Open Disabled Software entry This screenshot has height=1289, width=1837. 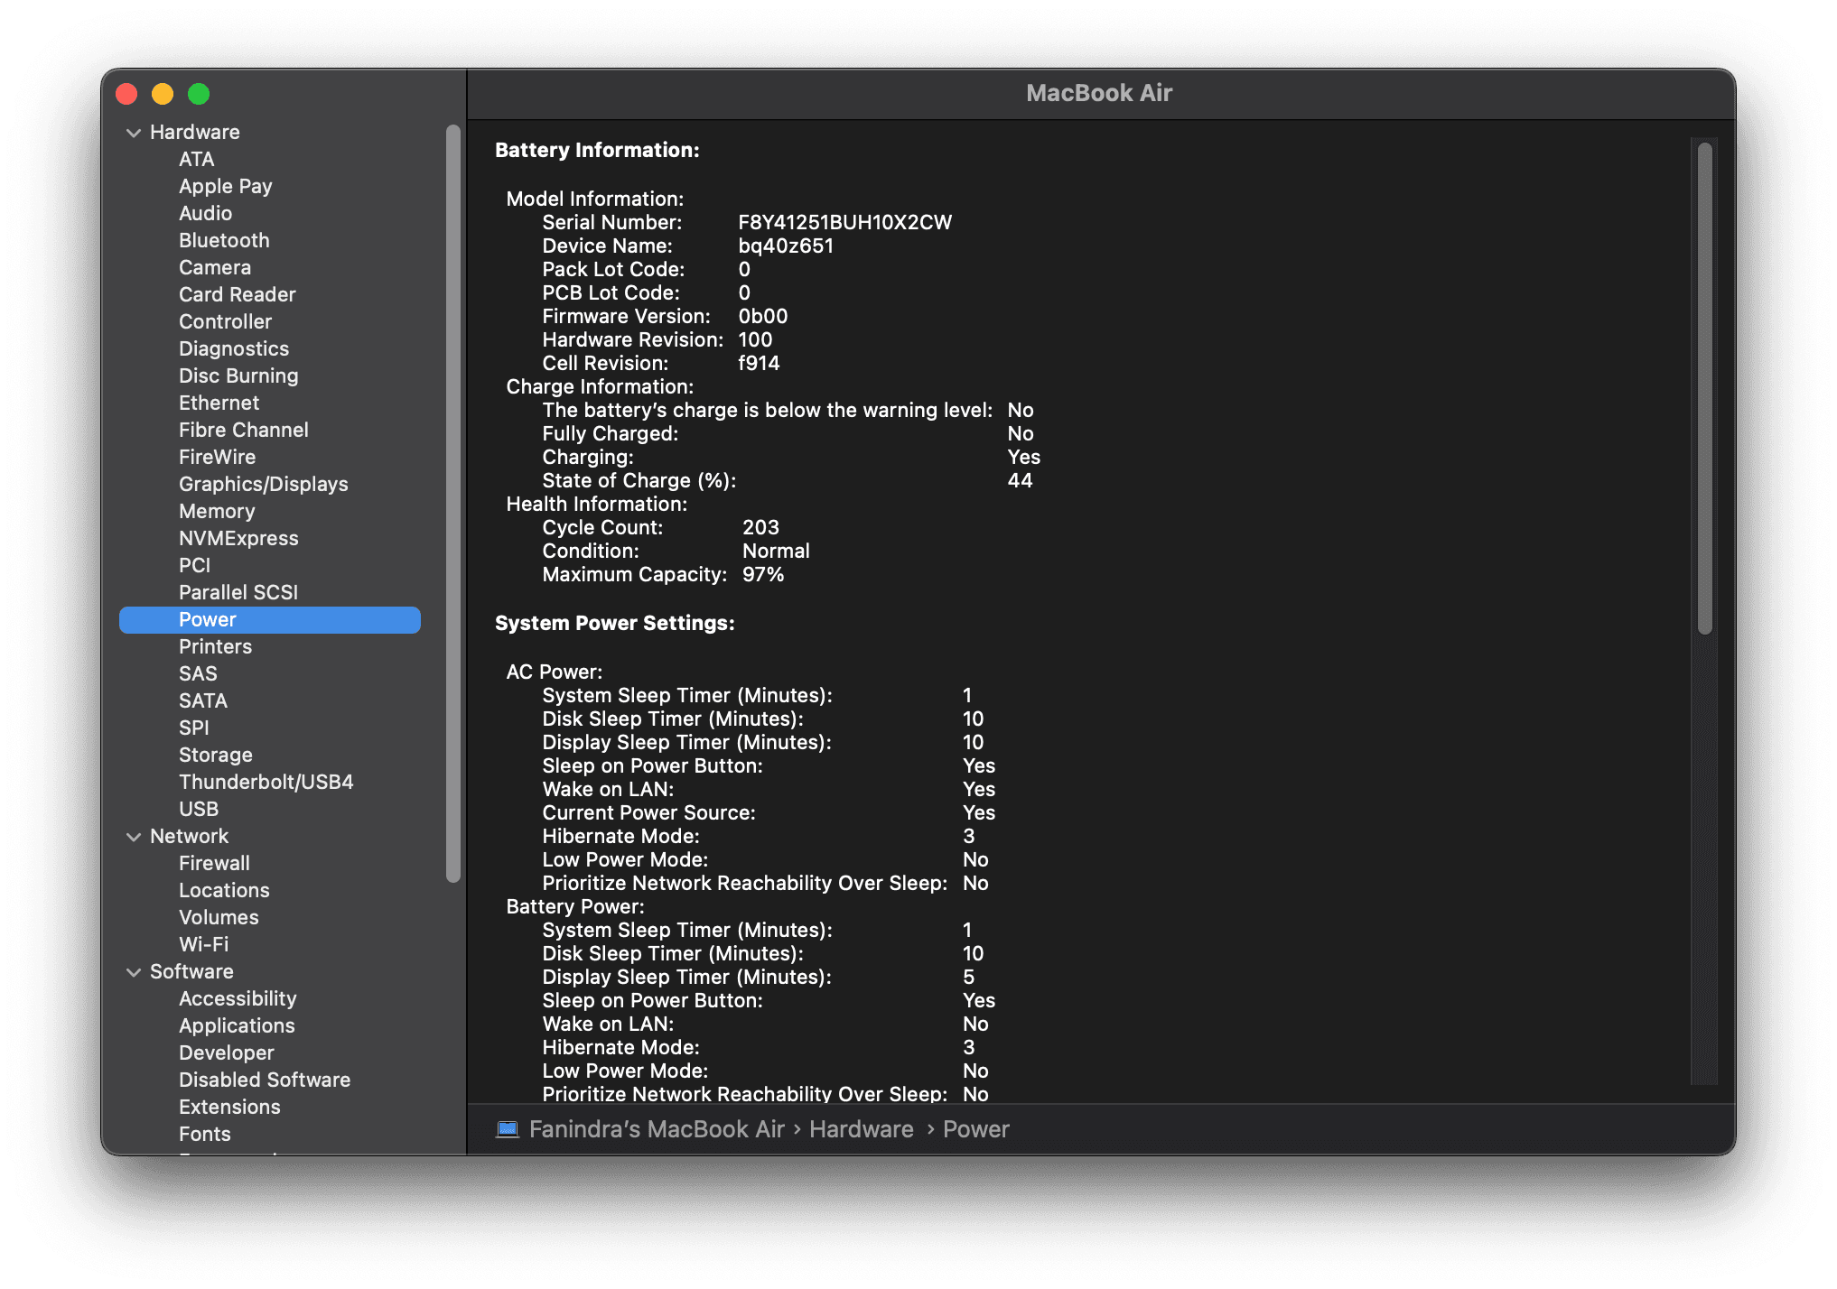click(x=265, y=1080)
